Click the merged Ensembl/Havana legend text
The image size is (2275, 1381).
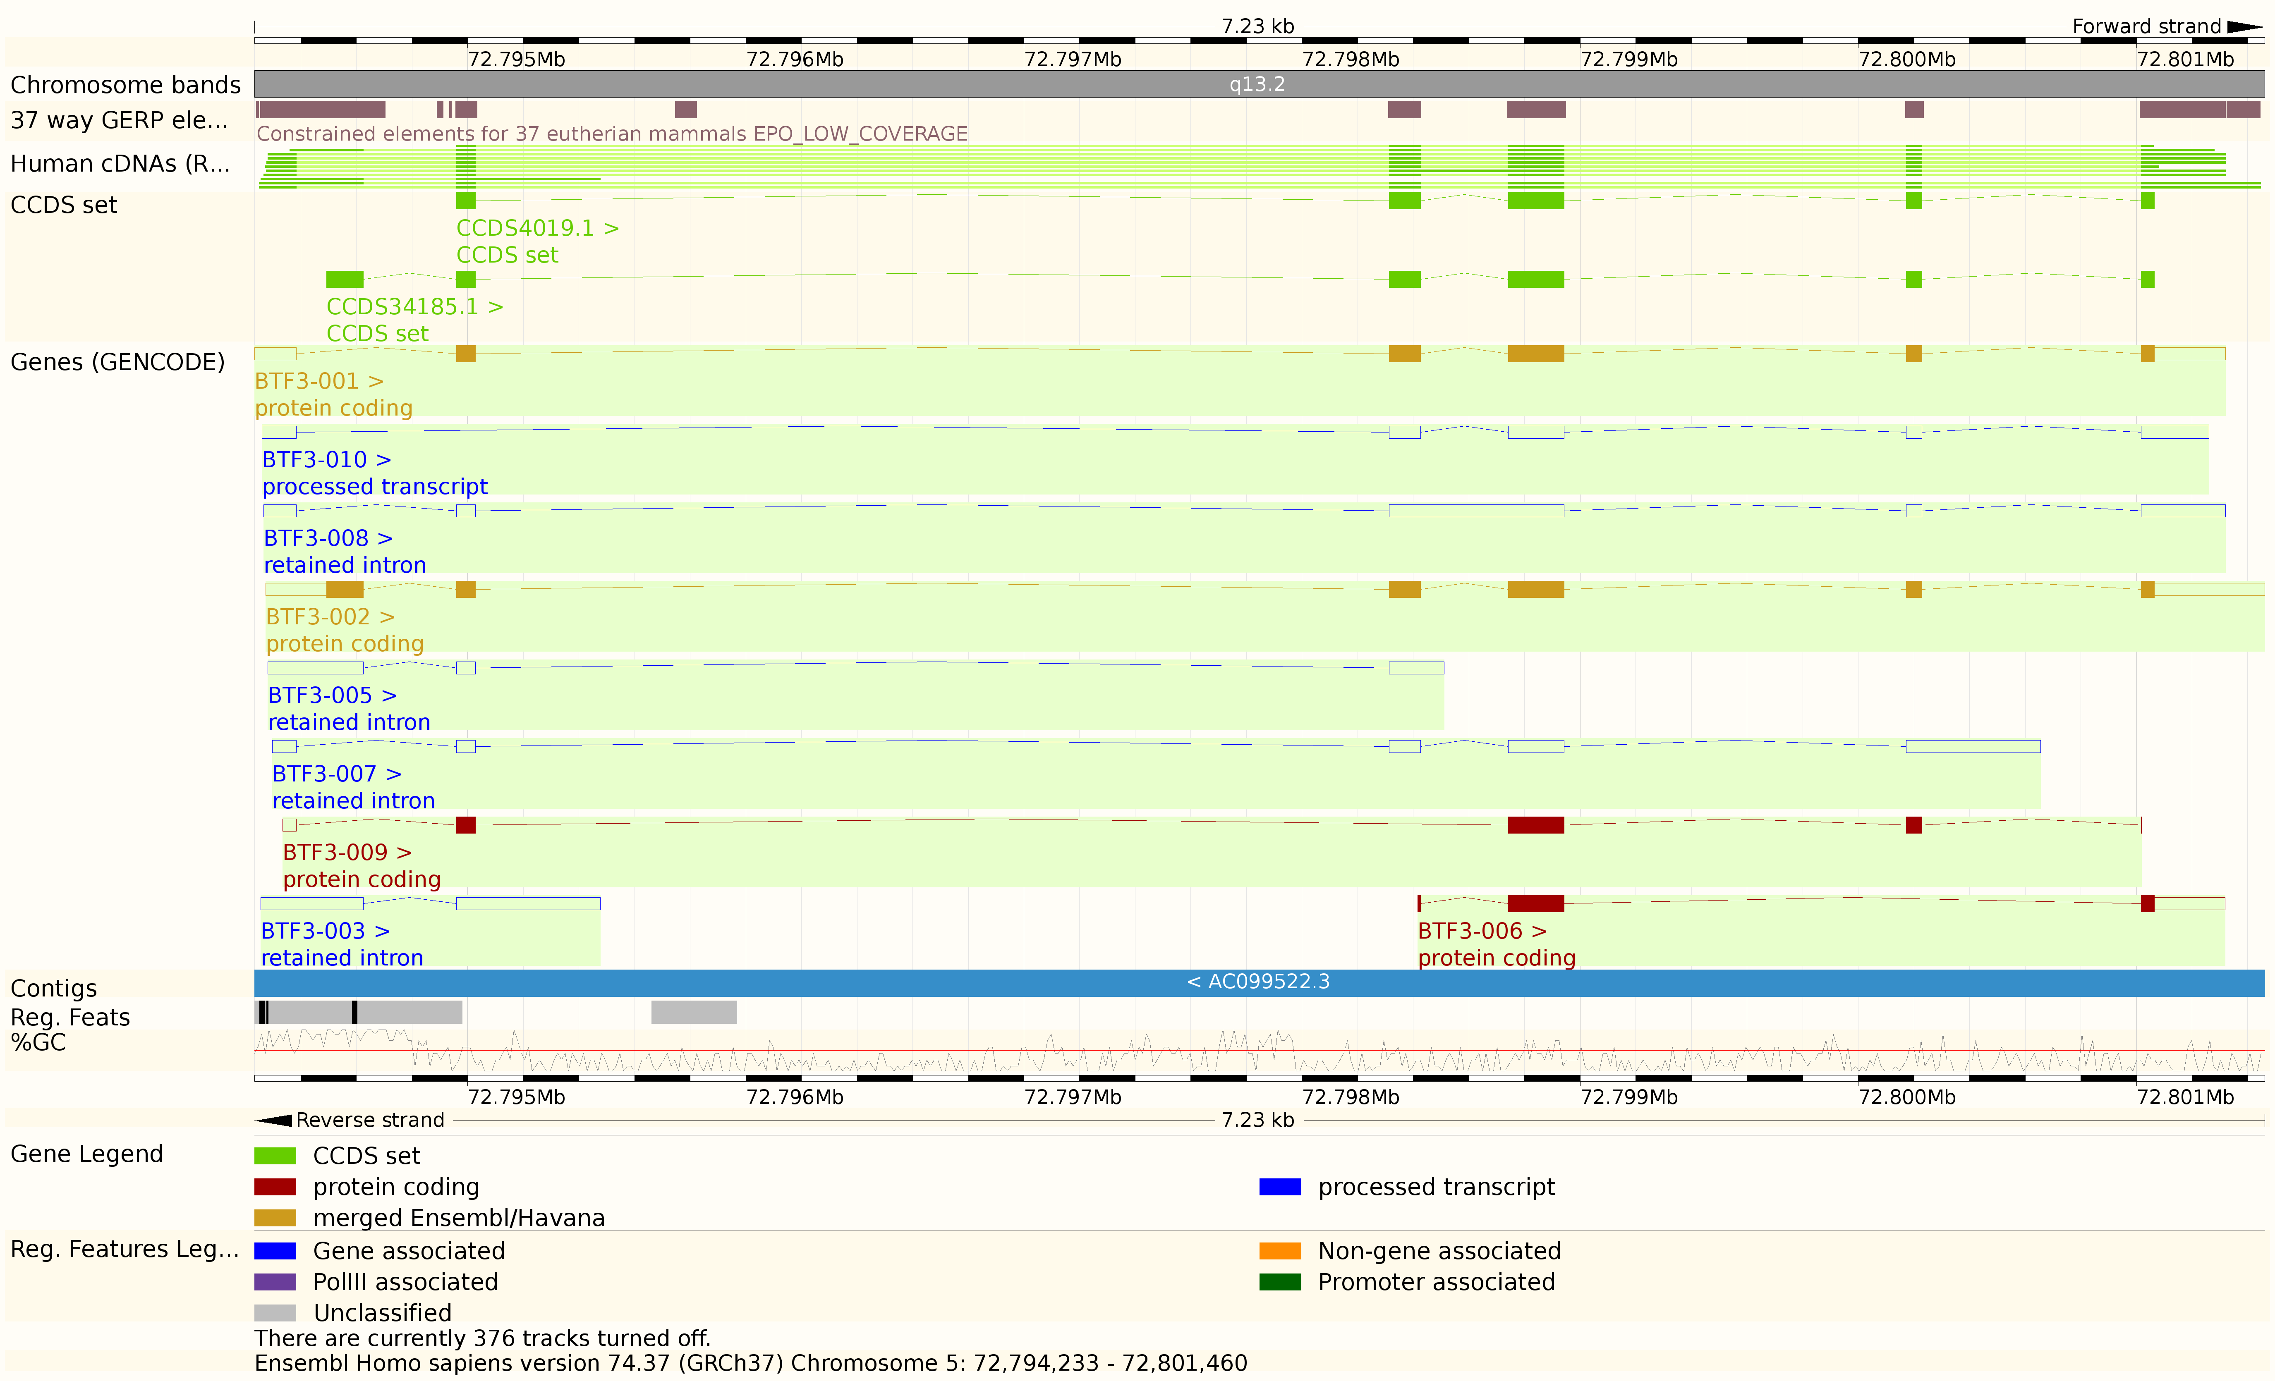tap(460, 1219)
